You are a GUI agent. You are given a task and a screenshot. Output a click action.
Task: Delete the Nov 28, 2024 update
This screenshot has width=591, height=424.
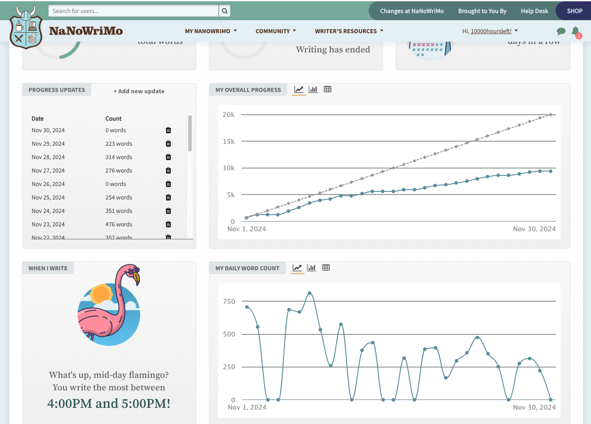(x=168, y=157)
